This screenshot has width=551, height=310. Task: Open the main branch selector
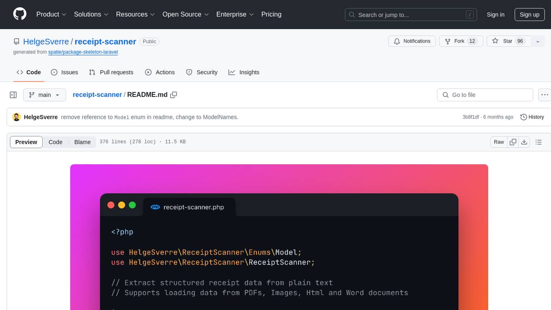click(x=45, y=95)
